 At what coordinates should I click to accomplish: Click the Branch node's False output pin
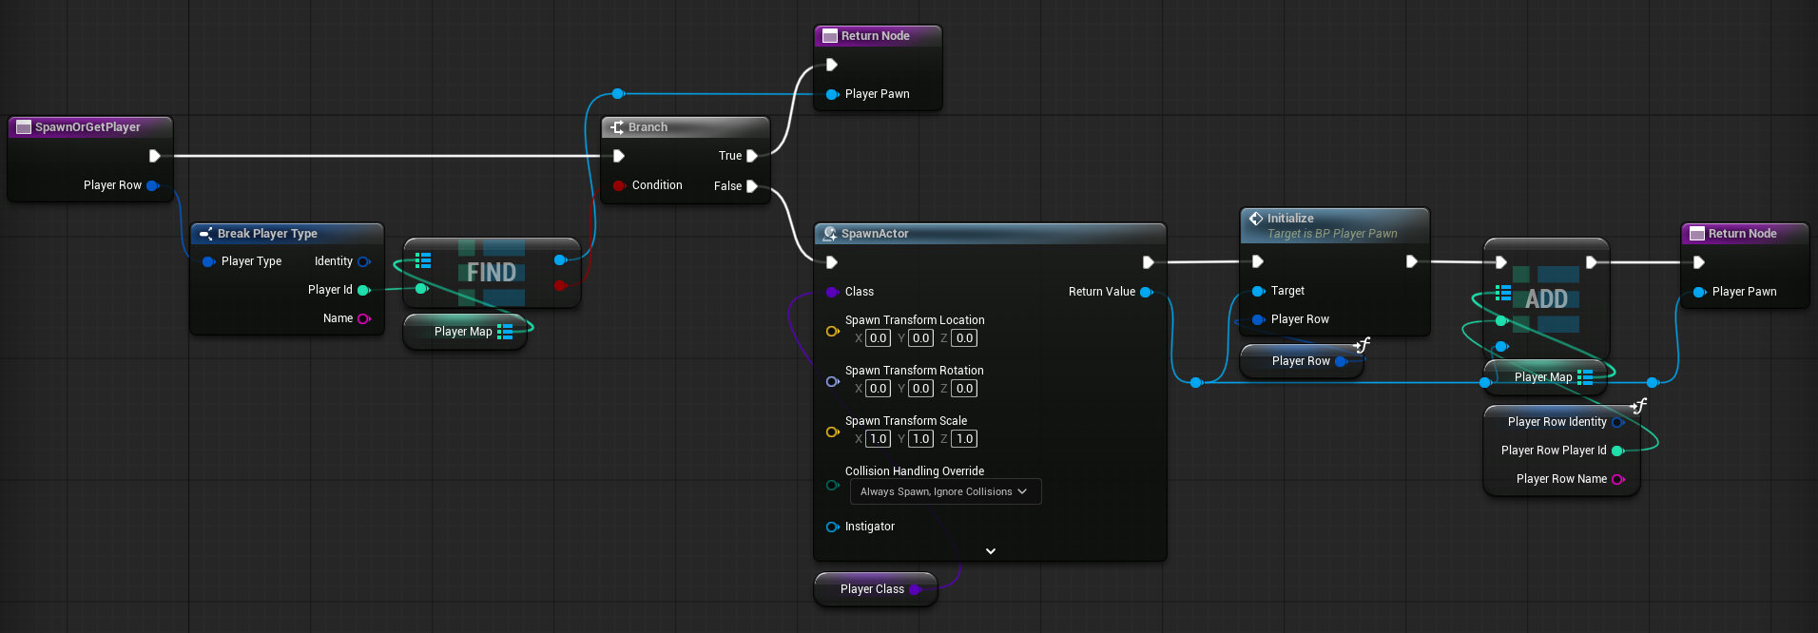pos(752,186)
